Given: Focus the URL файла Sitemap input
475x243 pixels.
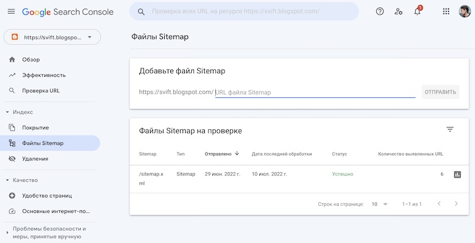Looking at the screenshot, I should click(x=315, y=92).
